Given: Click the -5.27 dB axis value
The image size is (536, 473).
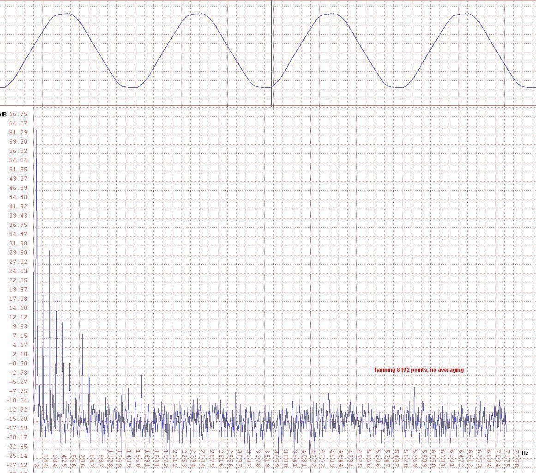Looking at the screenshot, I should pos(18,382).
